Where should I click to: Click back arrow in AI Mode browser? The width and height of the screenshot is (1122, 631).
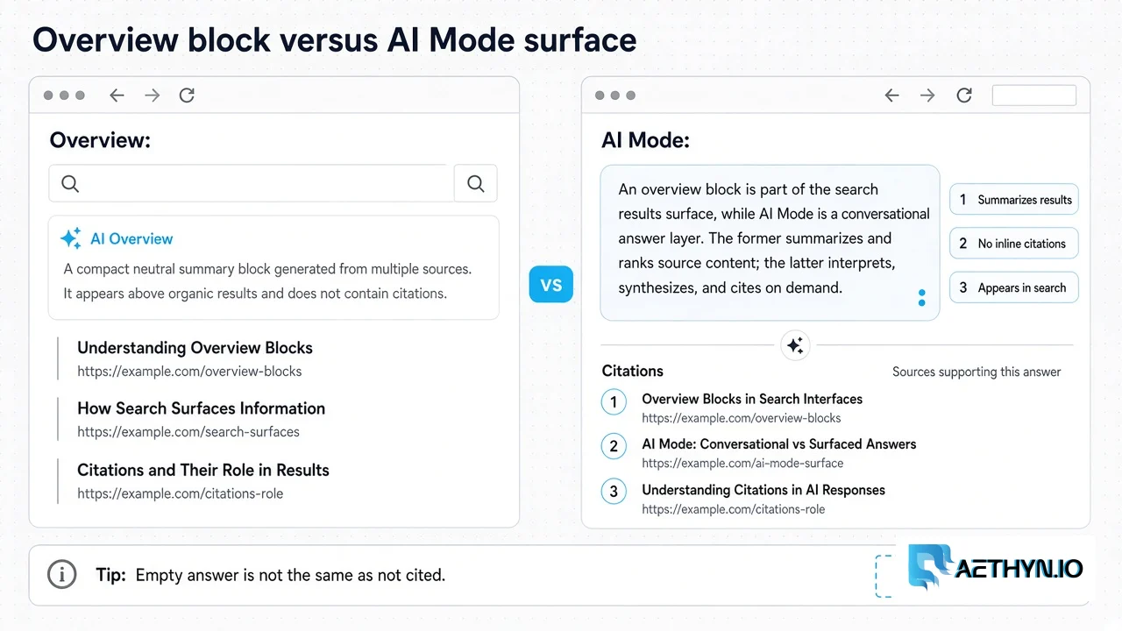click(891, 96)
